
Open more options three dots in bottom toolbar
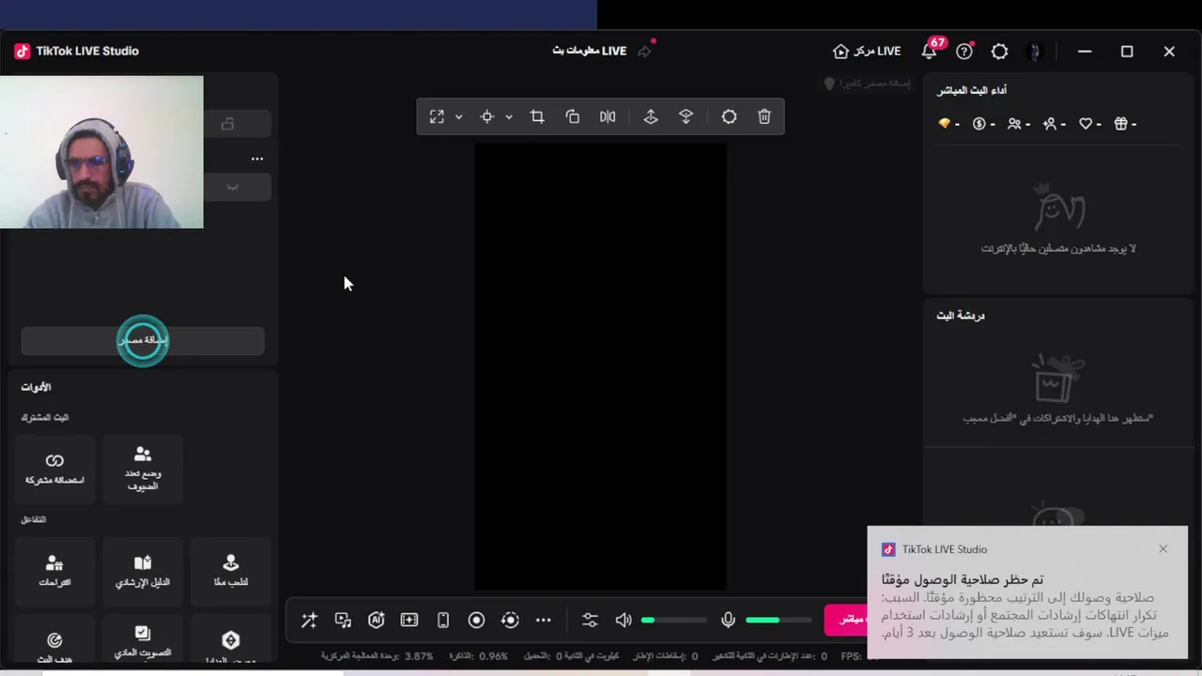pos(544,620)
